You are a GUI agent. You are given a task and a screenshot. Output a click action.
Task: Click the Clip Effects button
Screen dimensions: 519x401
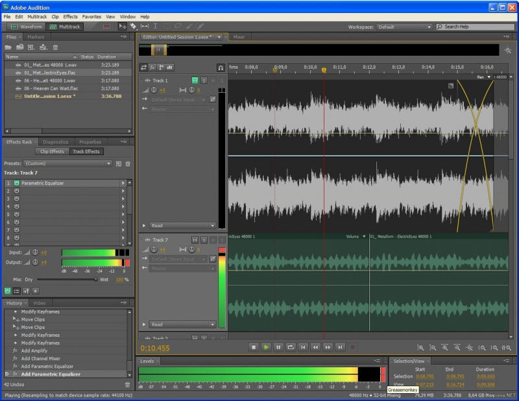point(53,151)
